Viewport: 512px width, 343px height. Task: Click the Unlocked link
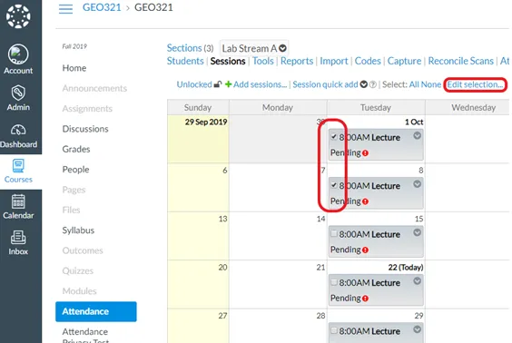pyautogui.click(x=194, y=84)
